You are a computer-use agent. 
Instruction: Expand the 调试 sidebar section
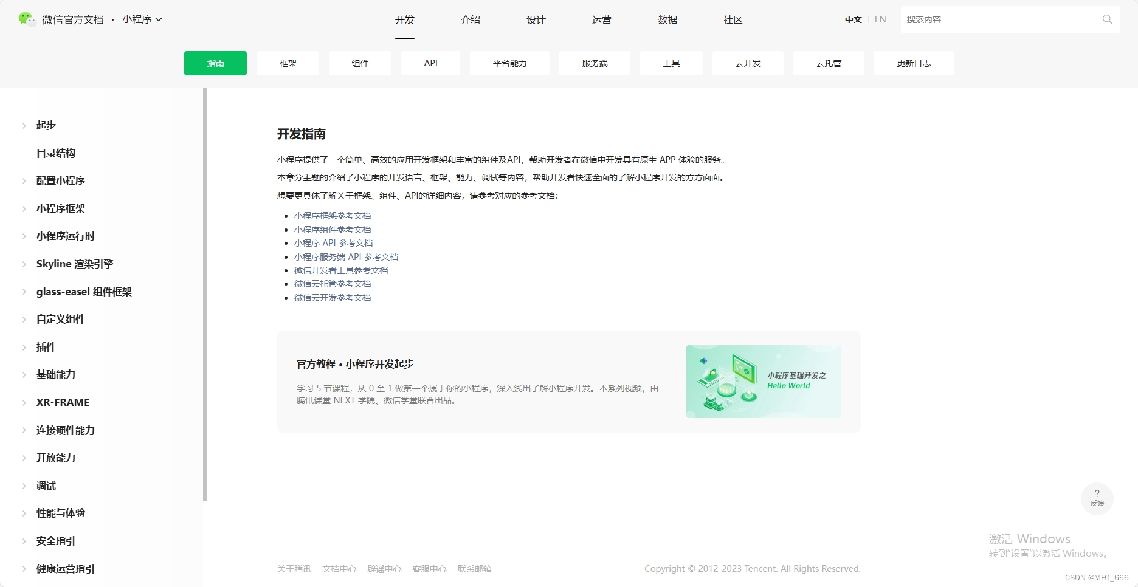click(x=24, y=486)
